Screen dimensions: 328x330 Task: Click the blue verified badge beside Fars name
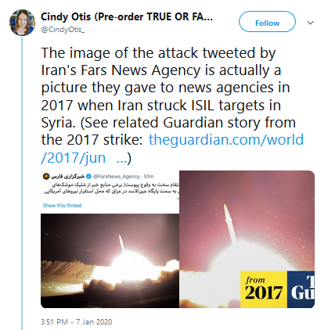[88, 177]
